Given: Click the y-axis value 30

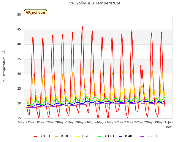Looking at the screenshot, I should [x=19, y=74].
